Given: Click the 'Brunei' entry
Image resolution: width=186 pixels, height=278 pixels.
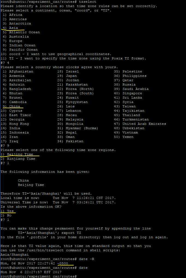Looking at the screenshot, I should point(16,98).
